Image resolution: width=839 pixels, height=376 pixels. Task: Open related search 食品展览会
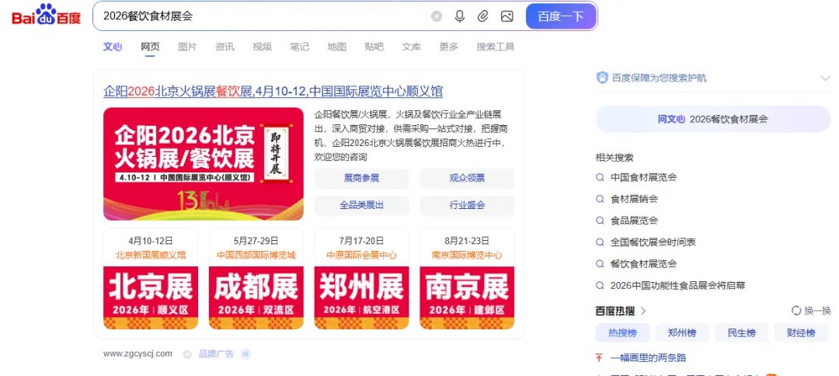pyautogui.click(x=634, y=221)
